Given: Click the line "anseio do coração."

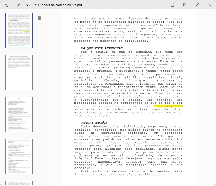Looking at the screenshot, I should coord(92,116).
